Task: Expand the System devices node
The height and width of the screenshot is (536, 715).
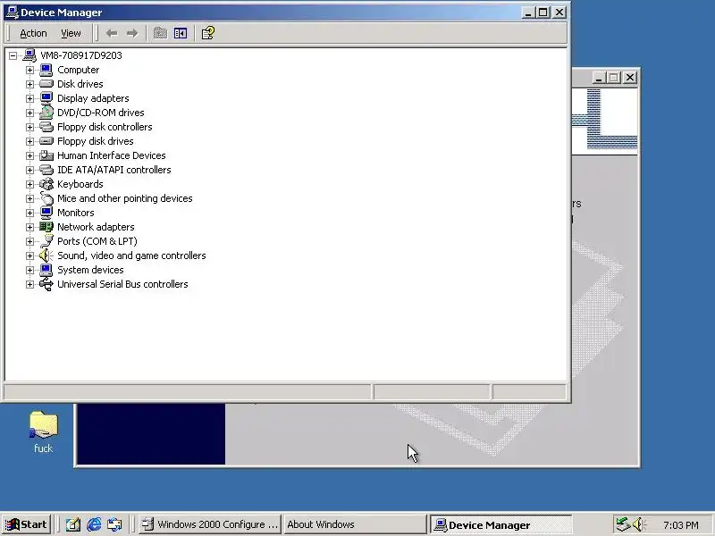Action: 29,271
